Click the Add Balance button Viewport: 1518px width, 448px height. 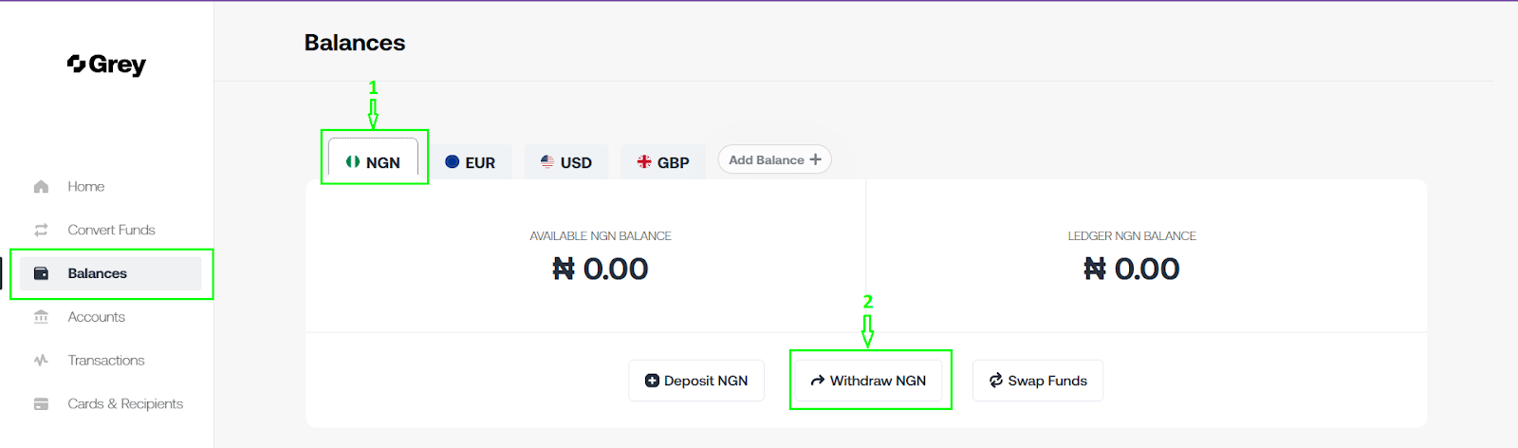[x=774, y=159]
